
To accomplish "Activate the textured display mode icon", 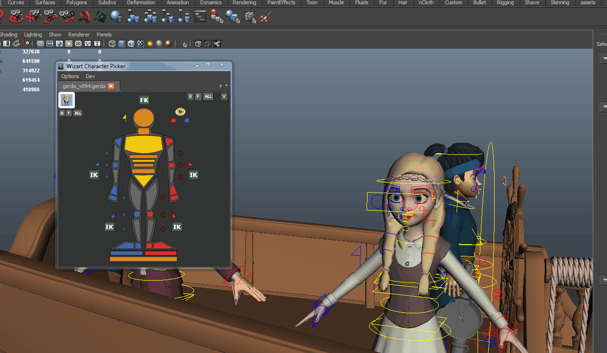I will click(139, 44).
